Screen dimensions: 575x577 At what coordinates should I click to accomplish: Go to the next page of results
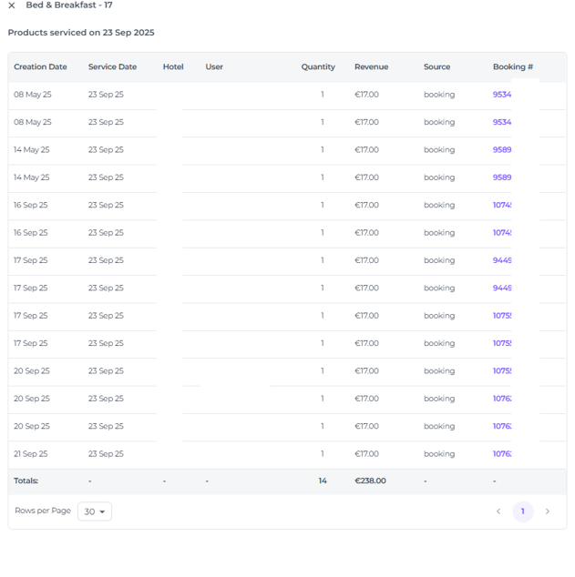coord(547,511)
